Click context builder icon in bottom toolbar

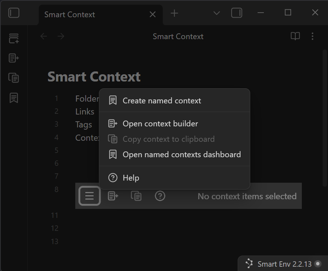point(113,196)
